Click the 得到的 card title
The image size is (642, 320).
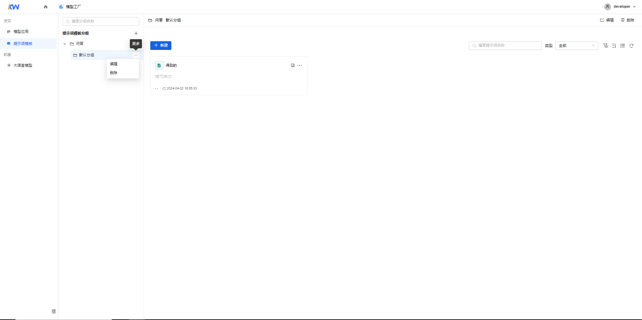(x=171, y=65)
